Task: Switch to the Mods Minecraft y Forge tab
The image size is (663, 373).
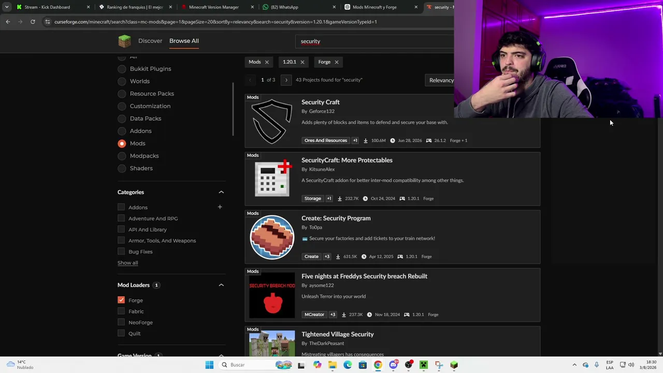Action: coord(381,7)
